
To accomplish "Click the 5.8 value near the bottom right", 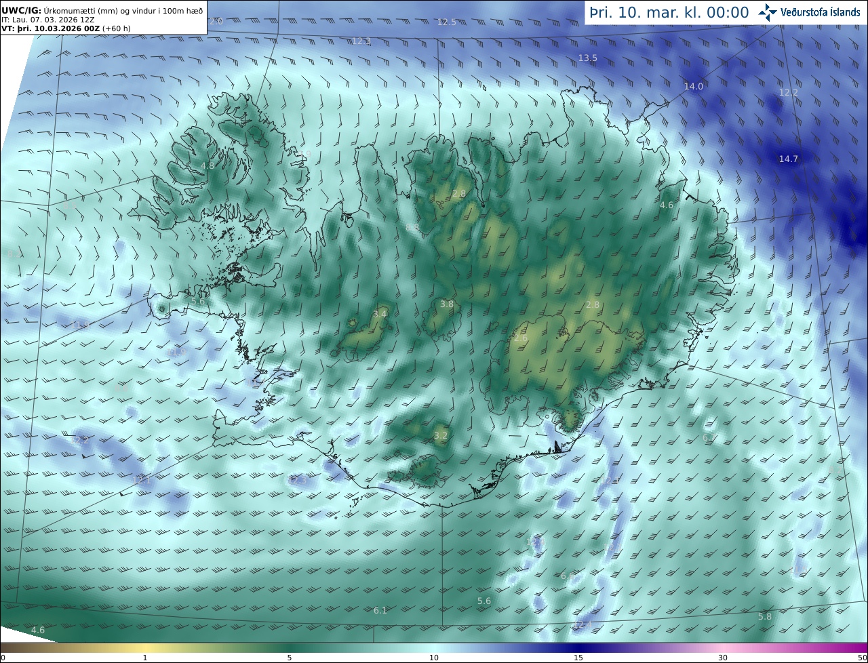I will pos(765,617).
